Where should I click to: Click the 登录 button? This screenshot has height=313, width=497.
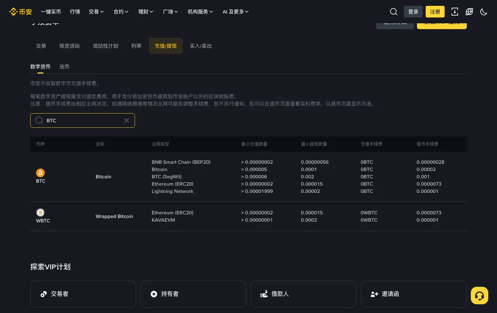pos(413,12)
